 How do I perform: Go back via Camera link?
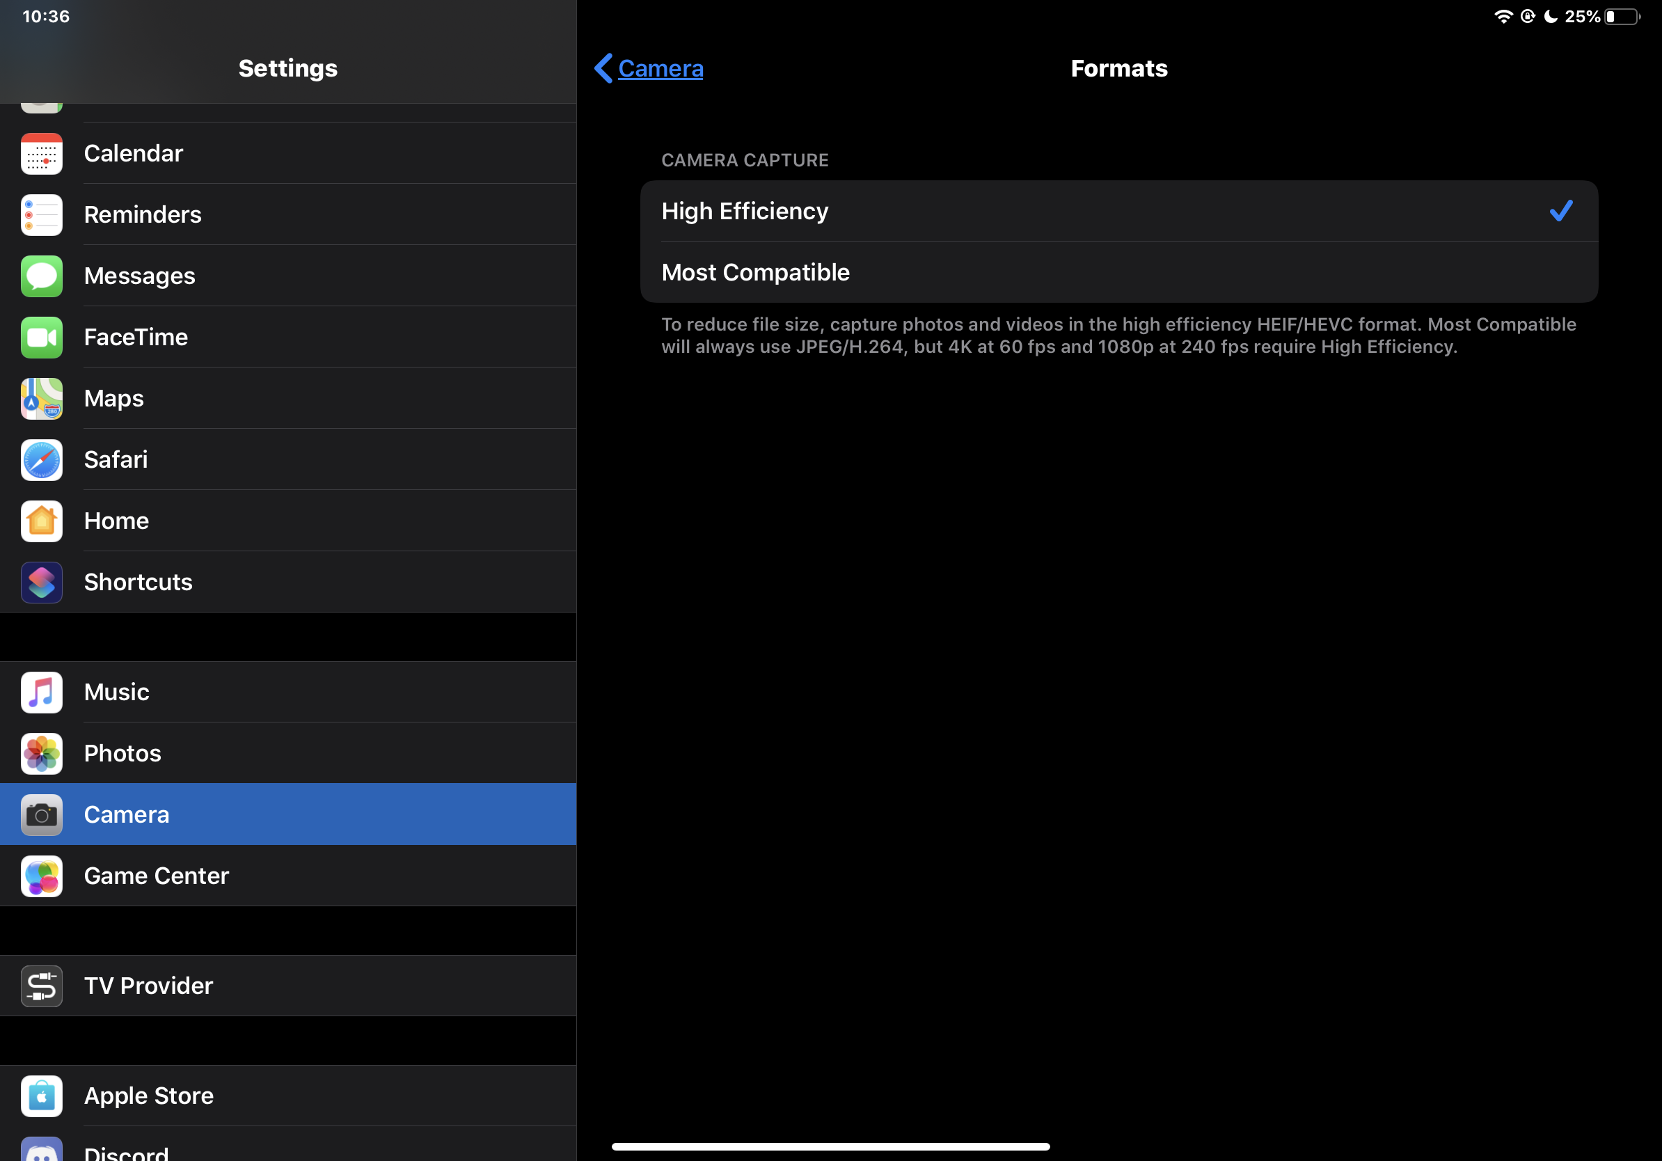660,68
